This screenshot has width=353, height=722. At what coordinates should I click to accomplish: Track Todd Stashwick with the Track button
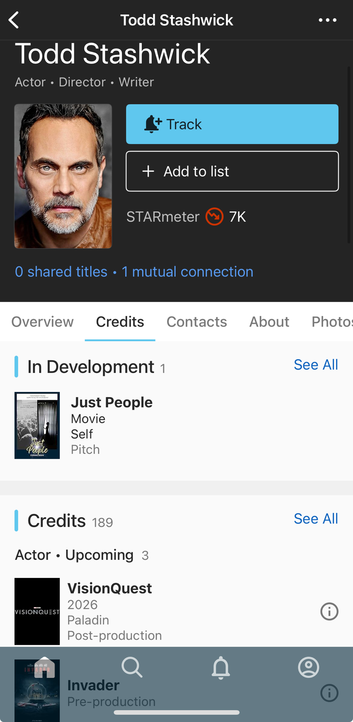pyautogui.click(x=232, y=124)
